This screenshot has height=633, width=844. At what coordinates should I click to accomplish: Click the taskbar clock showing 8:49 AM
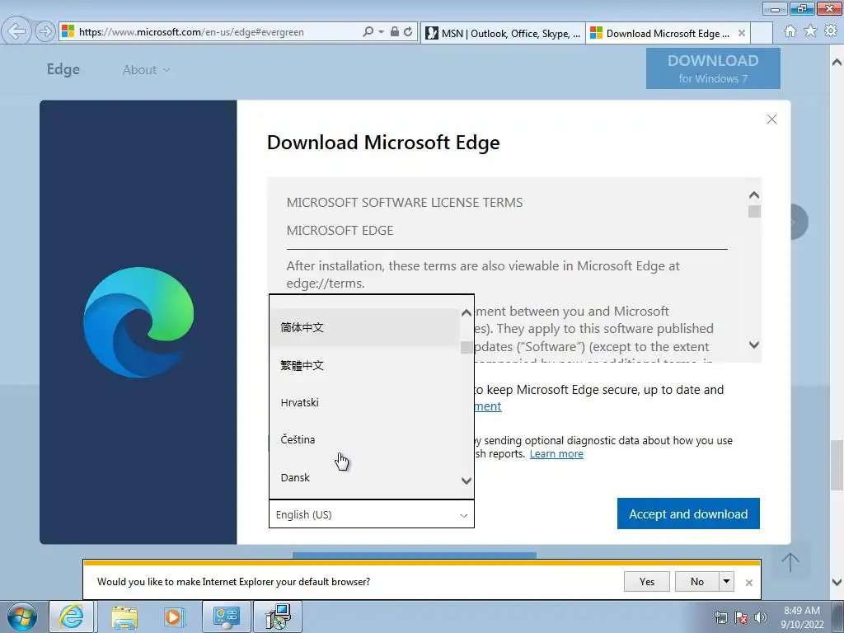tap(802, 617)
